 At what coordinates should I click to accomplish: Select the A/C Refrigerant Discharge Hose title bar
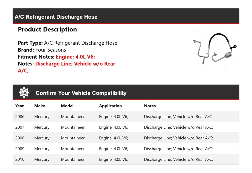coord(56,17)
